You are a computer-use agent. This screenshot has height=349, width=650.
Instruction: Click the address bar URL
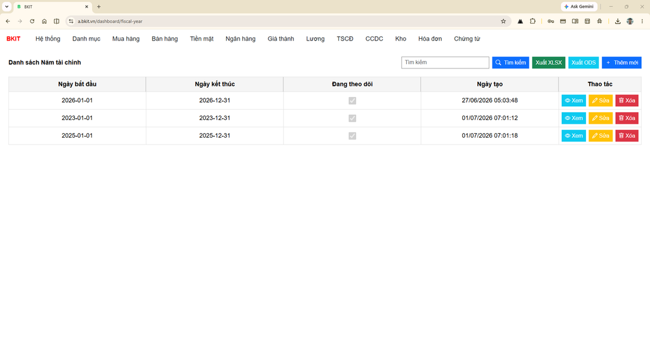(110, 21)
